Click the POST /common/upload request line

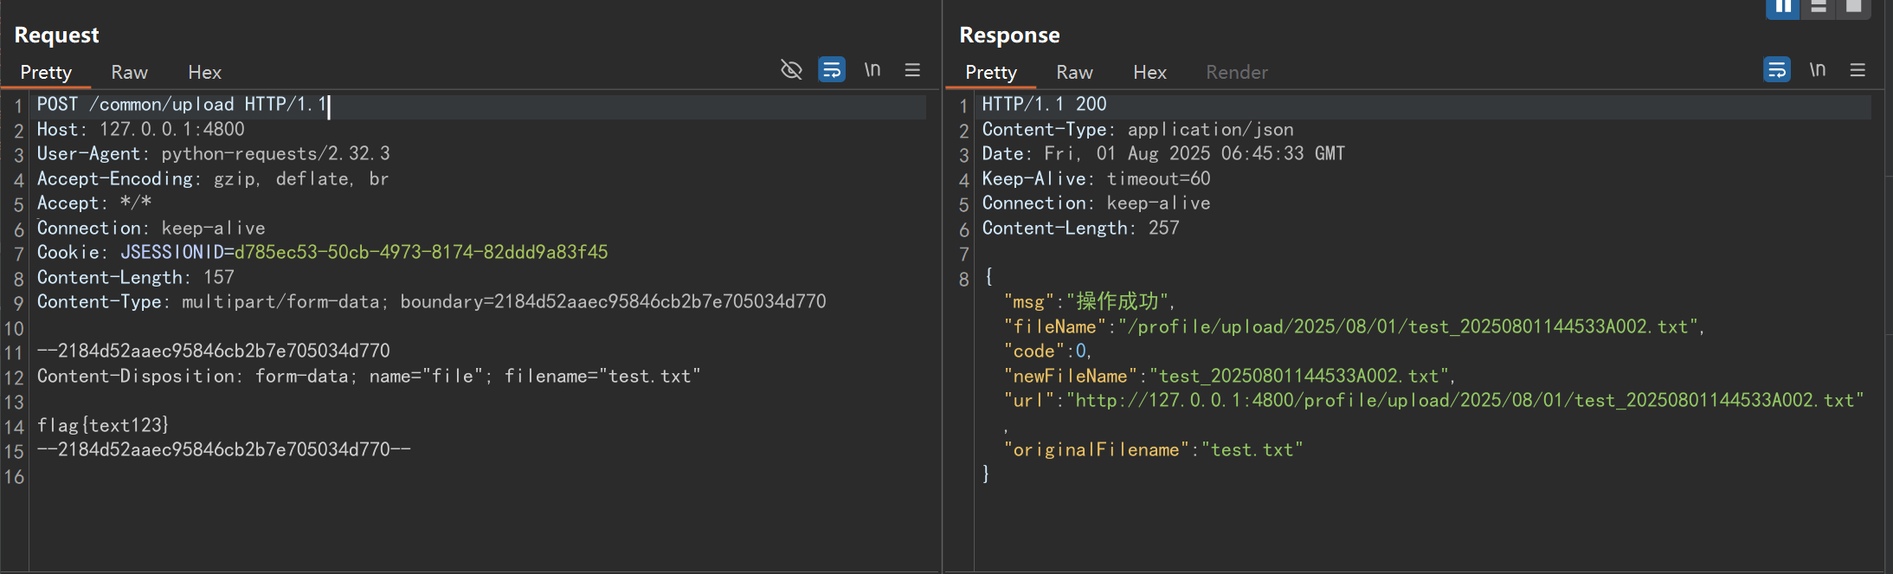[x=182, y=105]
